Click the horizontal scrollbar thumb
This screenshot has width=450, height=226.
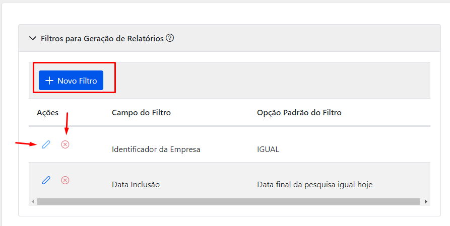click(229, 202)
